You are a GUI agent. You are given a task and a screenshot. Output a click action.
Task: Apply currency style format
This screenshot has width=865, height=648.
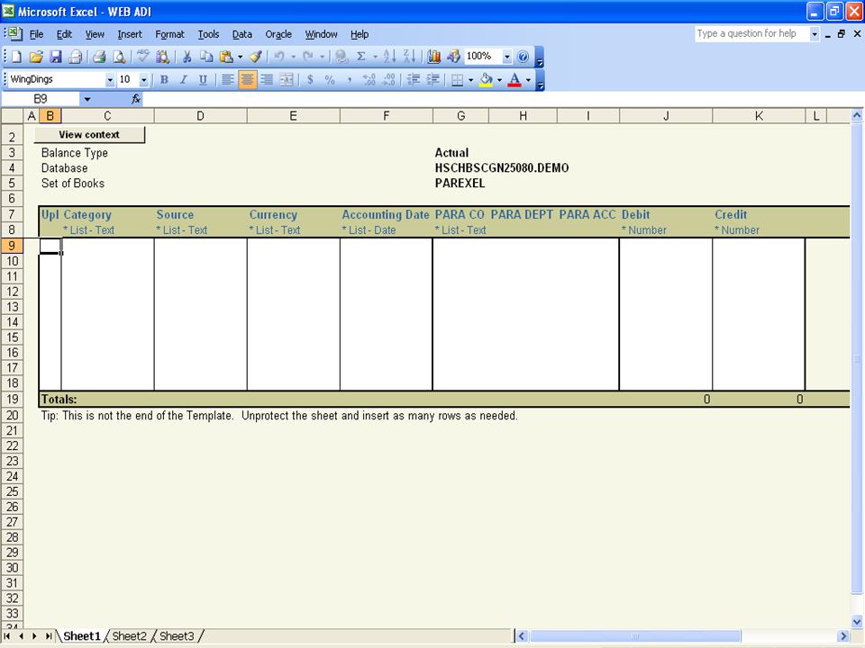pos(310,80)
